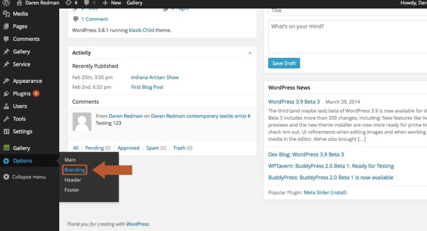Open the Indiana Artisan Show post link
The width and height of the screenshot is (427, 231).
[x=155, y=77]
